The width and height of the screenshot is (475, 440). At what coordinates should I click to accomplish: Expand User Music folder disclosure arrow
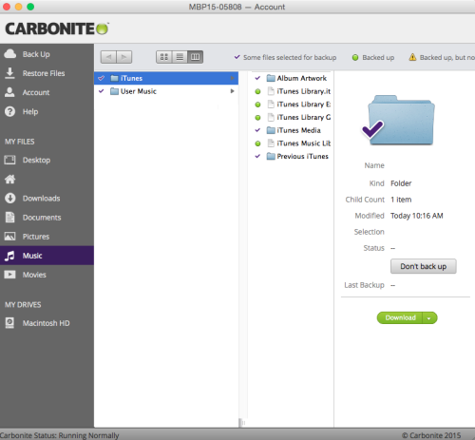(x=232, y=91)
